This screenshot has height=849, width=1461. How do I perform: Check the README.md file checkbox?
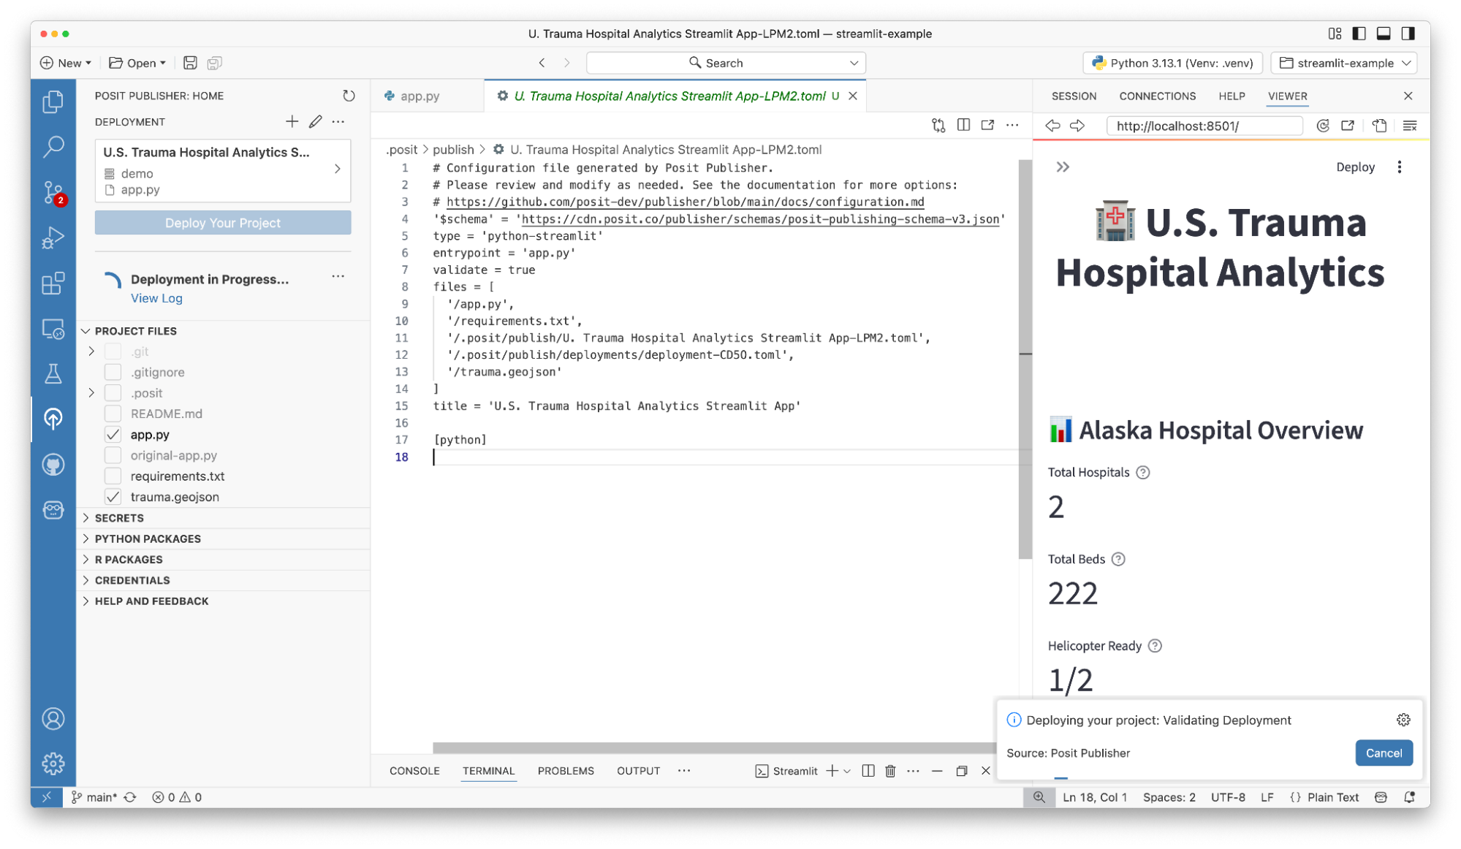click(x=113, y=414)
